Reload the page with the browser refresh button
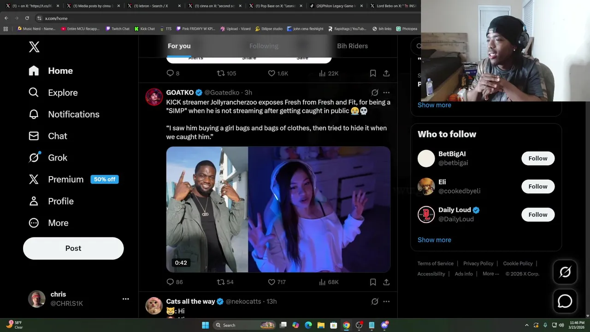Viewport: 590px width, 332px height. (x=27, y=18)
